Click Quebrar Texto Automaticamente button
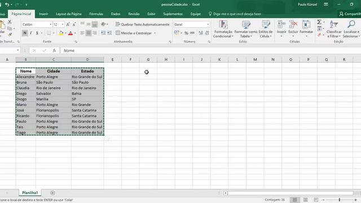Viewport: 361px width, 203px height. tap(142, 24)
